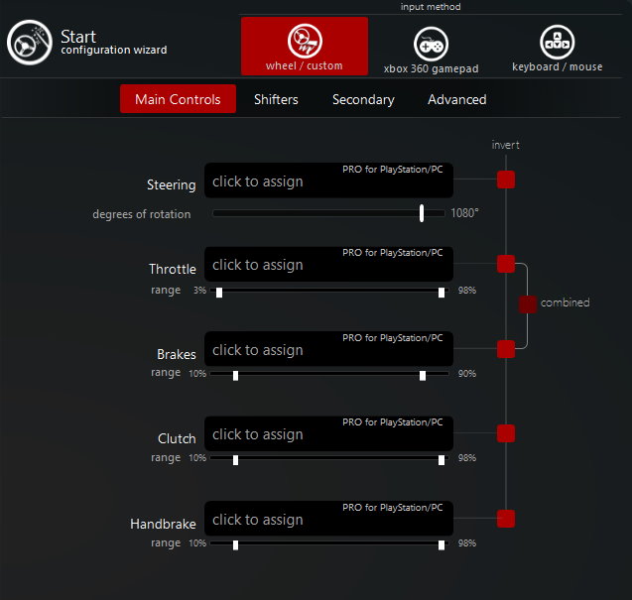Toggle invert for Steering

(506, 180)
